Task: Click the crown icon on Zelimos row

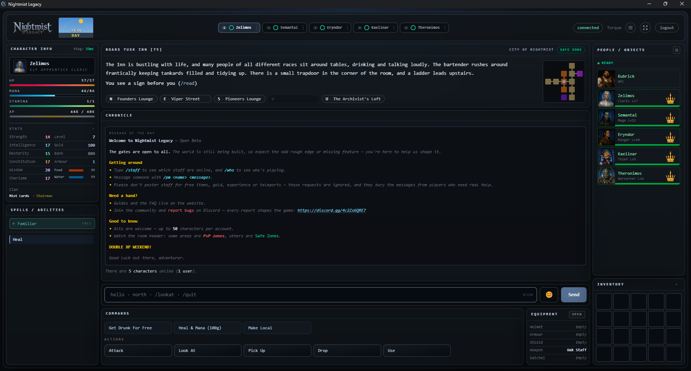Action: (670, 98)
